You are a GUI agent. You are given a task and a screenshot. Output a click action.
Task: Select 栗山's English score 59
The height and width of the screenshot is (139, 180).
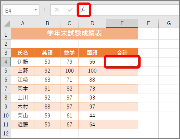(47, 116)
